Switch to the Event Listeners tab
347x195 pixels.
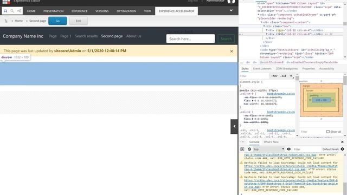coord(262,69)
